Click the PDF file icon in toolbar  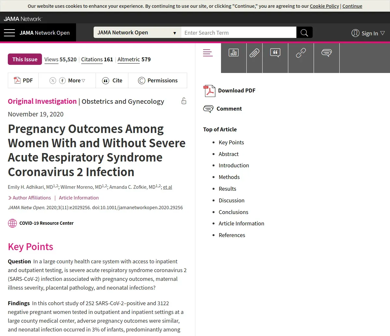[x=17, y=80]
